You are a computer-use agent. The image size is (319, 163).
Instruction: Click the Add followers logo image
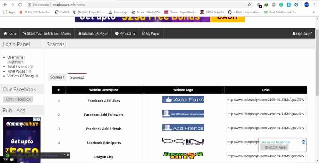(183, 114)
